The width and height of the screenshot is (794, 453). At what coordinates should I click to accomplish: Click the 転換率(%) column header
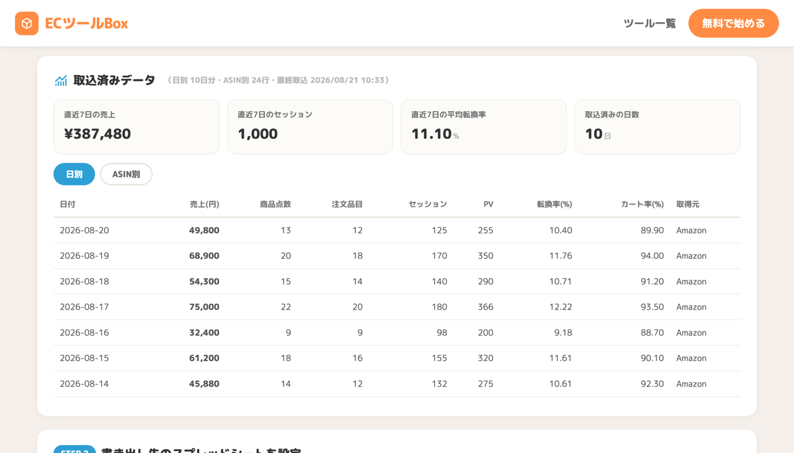[x=555, y=204]
